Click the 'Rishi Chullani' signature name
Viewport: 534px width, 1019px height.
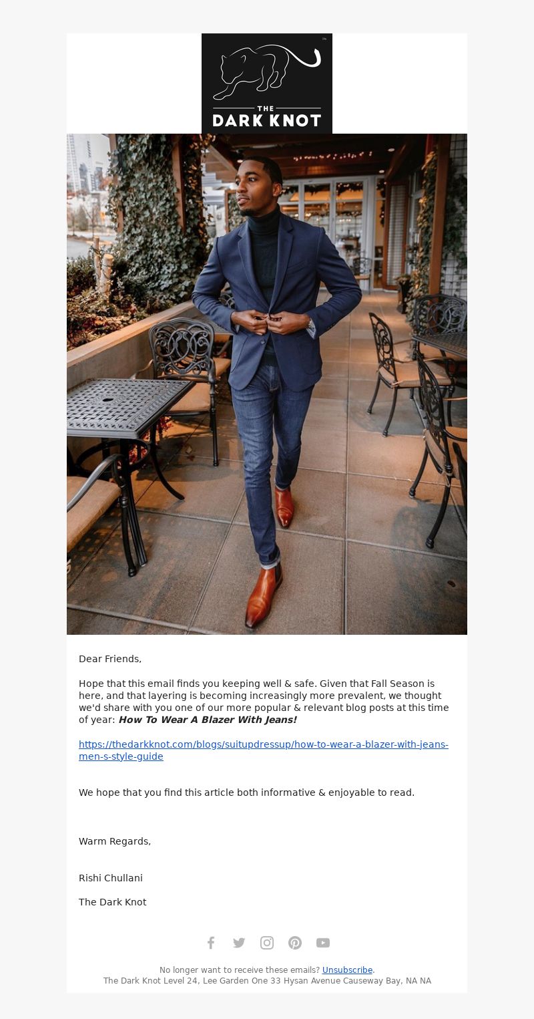(111, 878)
